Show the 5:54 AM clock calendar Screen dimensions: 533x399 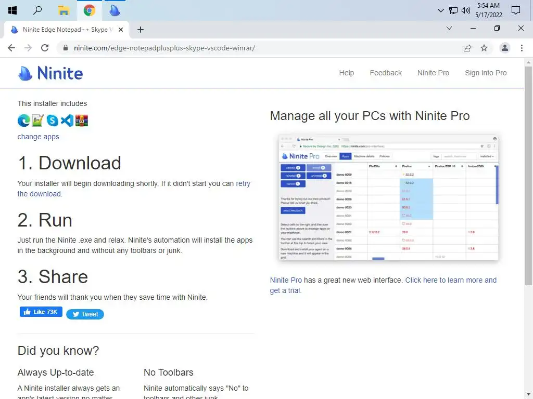pos(488,10)
